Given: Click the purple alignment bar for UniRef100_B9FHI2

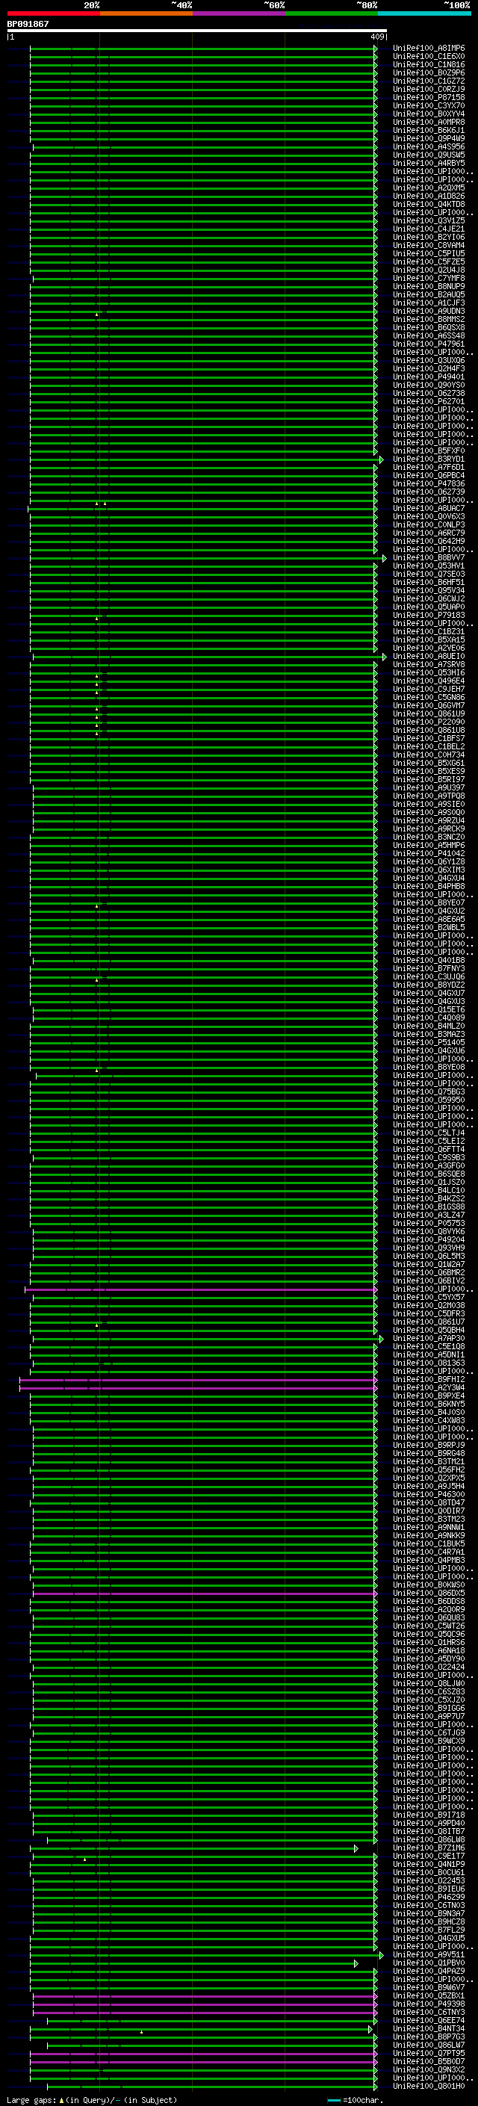Looking at the screenshot, I should click(197, 1379).
